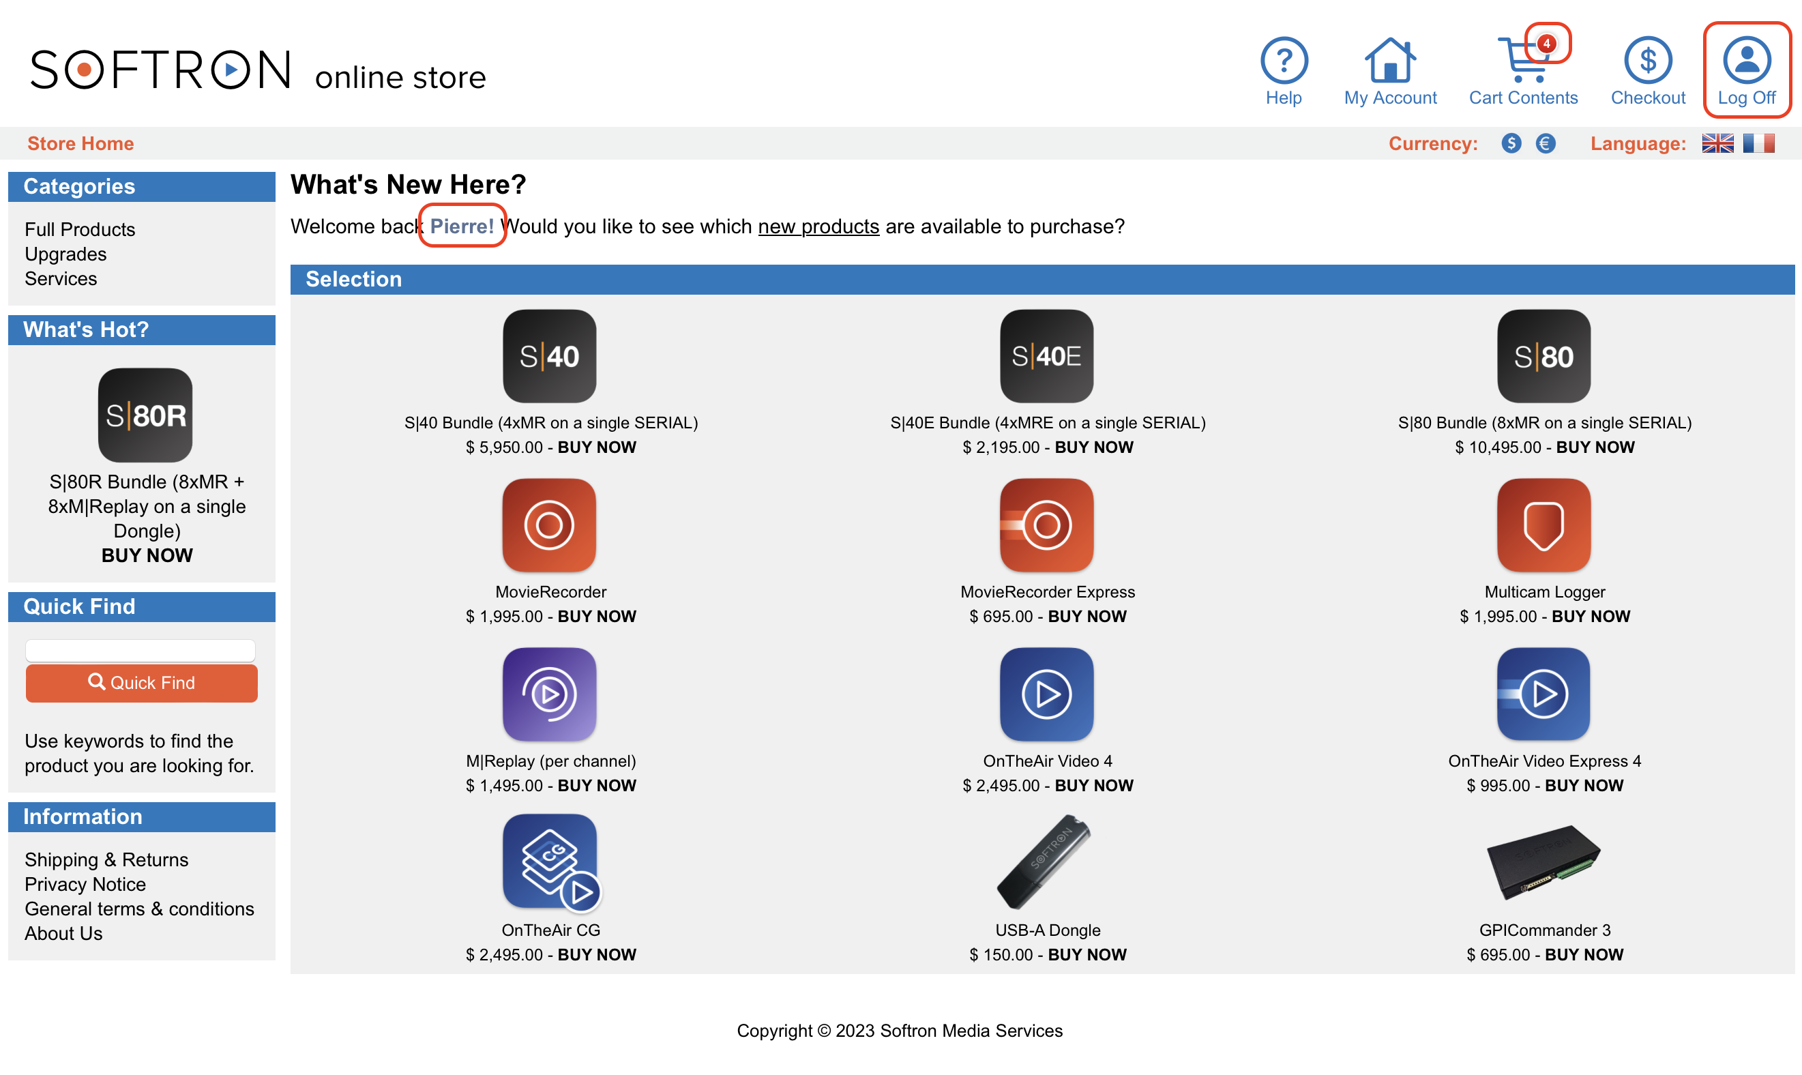Navigate to Store Home

[80, 142]
